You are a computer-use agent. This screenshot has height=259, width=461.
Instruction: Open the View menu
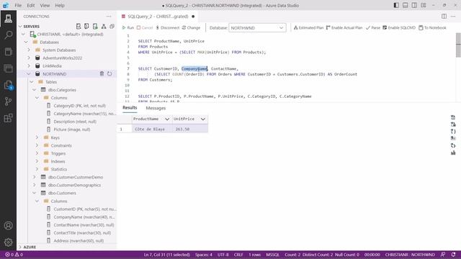click(x=45, y=5)
